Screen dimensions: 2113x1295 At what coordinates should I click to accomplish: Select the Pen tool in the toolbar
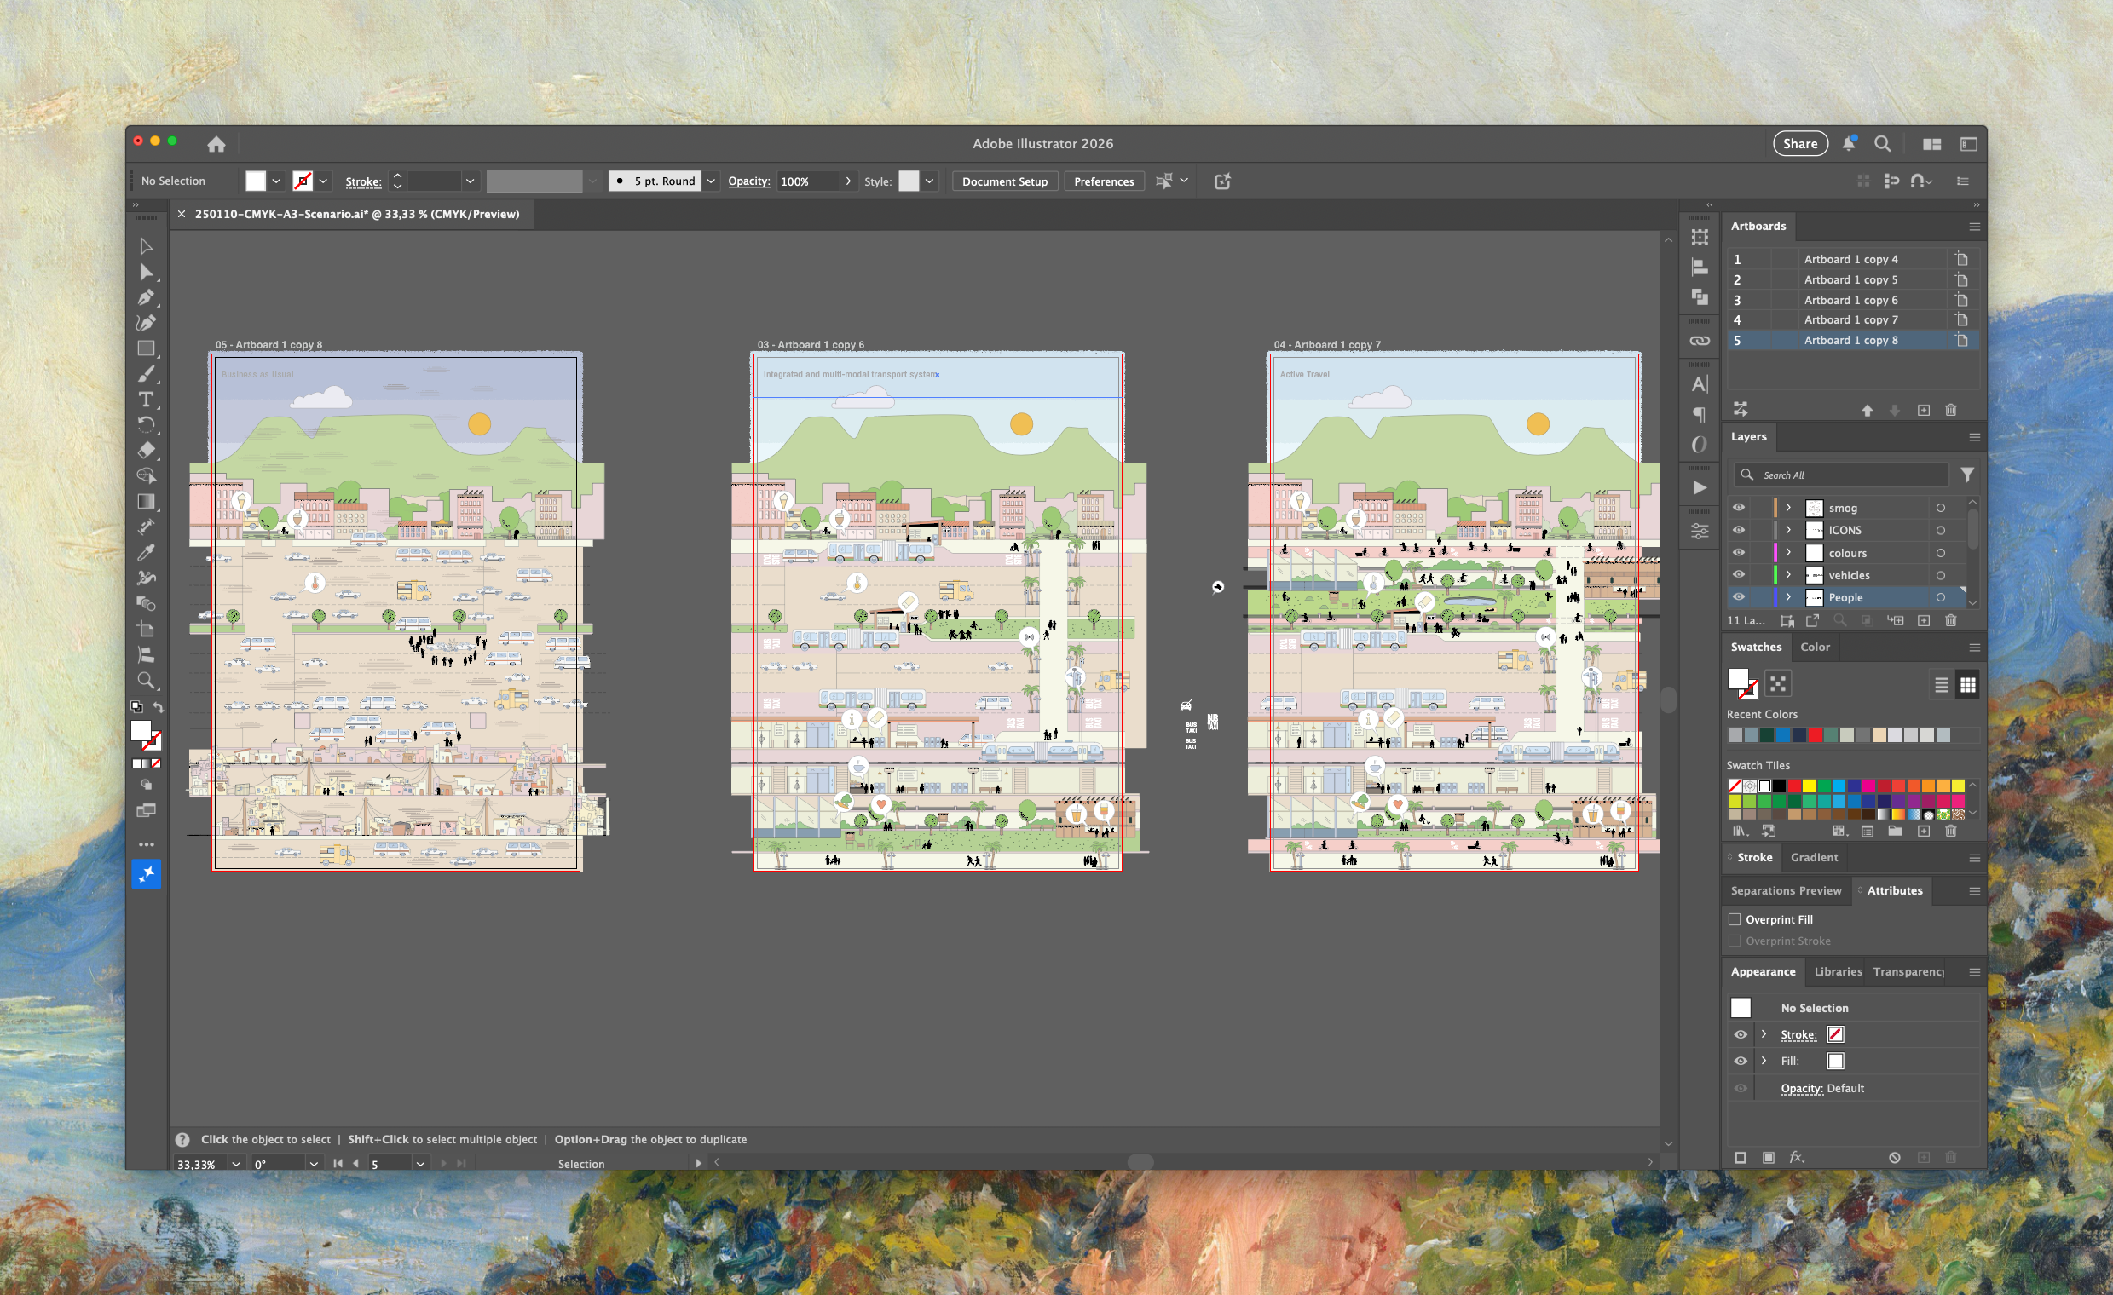pyautogui.click(x=147, y=297)
